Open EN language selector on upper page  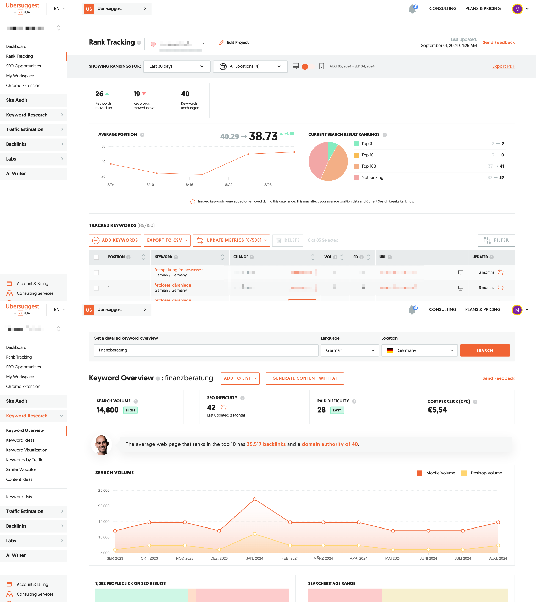point(60,9)
